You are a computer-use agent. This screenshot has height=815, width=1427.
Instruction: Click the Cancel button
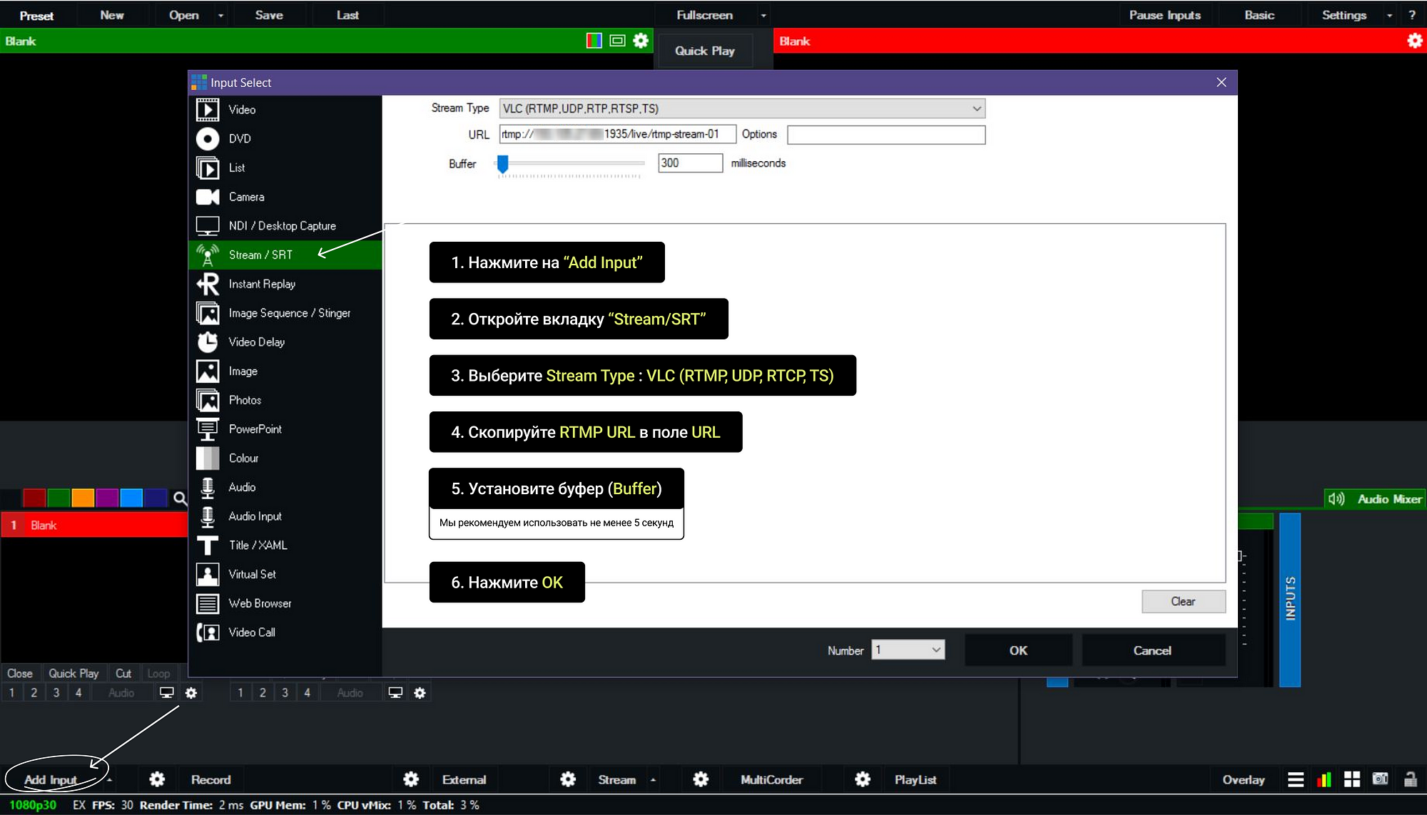click(1152, 650)
